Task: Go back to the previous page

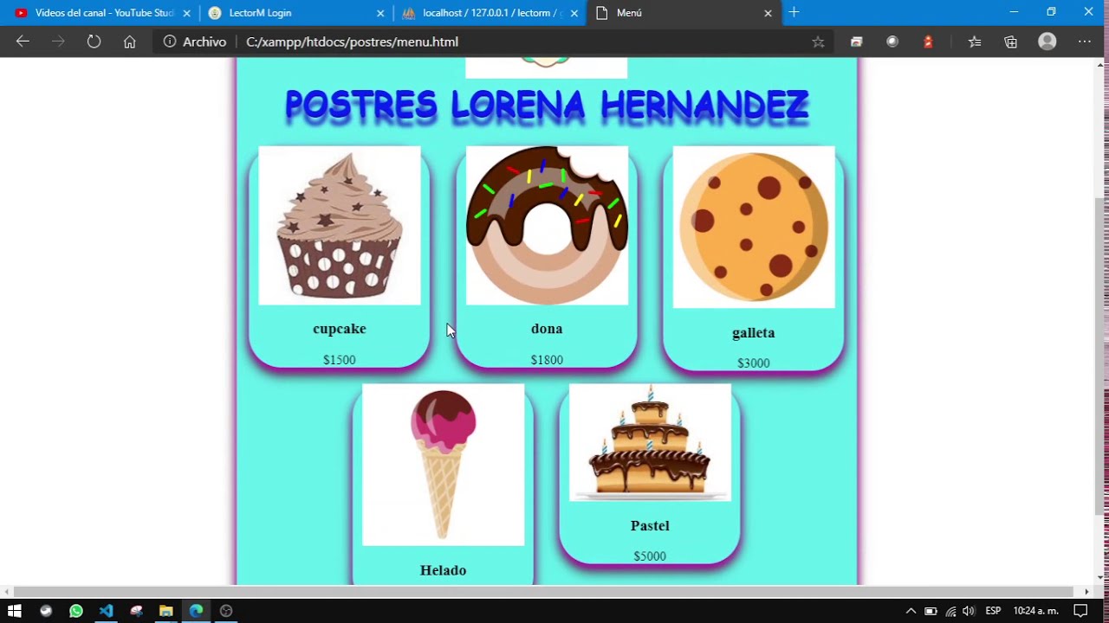Action: [23, 42]
